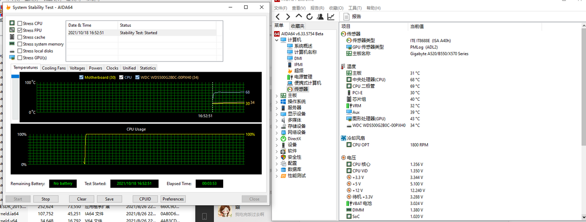Open Preferences in stability test
Viewport: 586px width, 222px height.
point(173,199)
